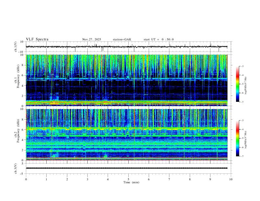This screenshot has width=260, height=201.
Task: Click the time axis tick label "3"
Action: coord(87,179)
